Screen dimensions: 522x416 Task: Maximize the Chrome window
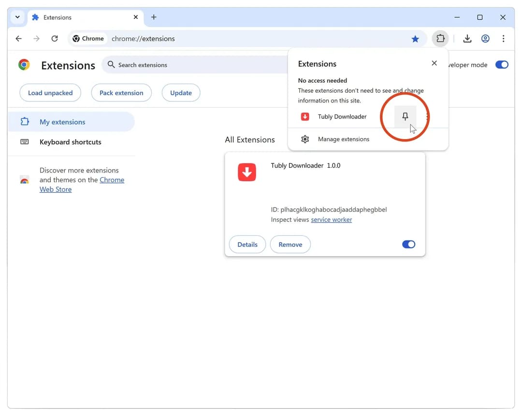(480, 17)
